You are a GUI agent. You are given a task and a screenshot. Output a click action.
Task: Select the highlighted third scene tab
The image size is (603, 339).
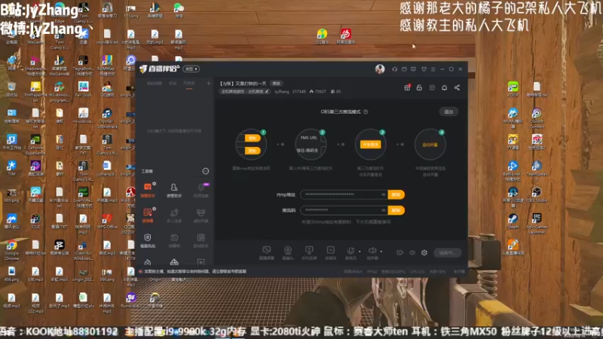pos(189,84)
